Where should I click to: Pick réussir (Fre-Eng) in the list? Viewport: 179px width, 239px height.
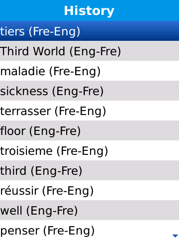click(x=89, y=190)
